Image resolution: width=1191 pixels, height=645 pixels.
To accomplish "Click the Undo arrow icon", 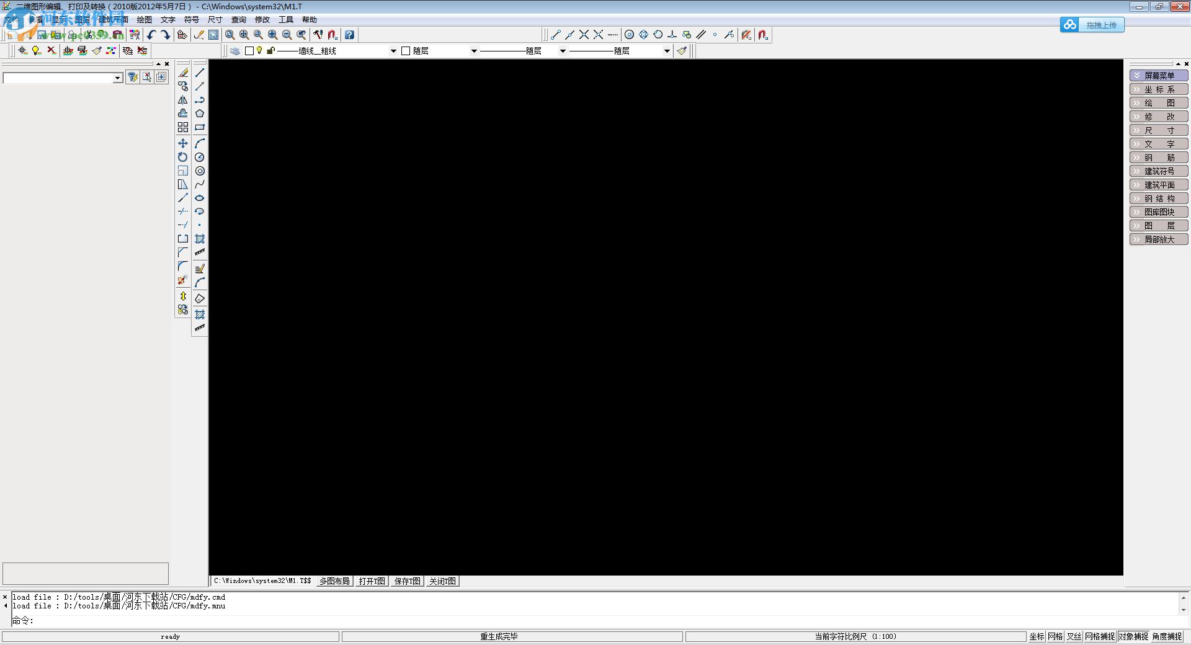I will point(151,35).
